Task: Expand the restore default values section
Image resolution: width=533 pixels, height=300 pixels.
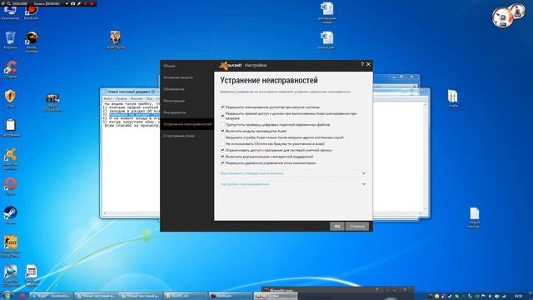Action: 363,173
